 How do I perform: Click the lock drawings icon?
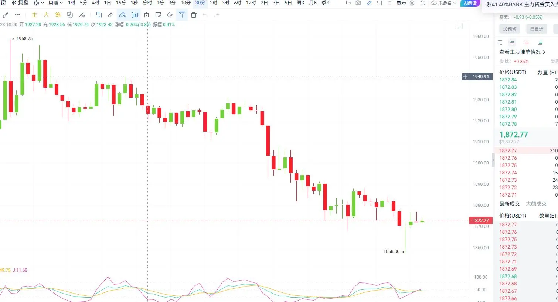146,15
